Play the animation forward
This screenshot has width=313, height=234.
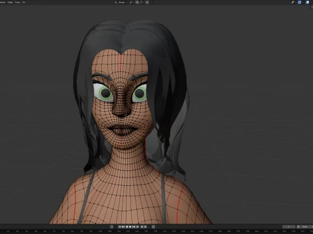pos(130,227)
